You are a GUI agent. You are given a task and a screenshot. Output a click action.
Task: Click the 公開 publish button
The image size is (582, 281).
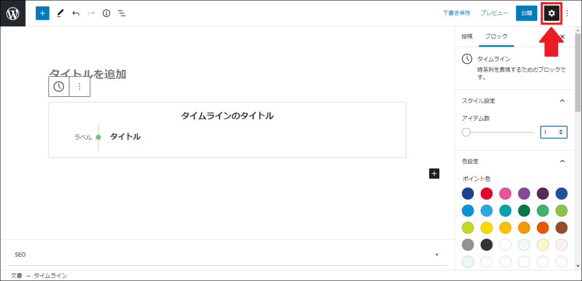click(x=526, y=13)
